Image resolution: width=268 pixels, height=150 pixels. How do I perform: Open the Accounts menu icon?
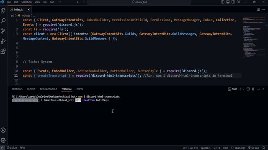[x=3, y=130]
